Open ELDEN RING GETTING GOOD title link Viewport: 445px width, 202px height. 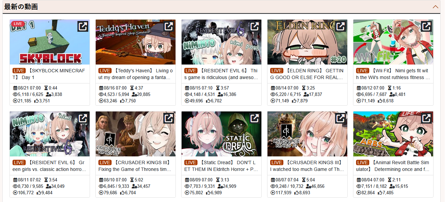(x=307, y=74)
